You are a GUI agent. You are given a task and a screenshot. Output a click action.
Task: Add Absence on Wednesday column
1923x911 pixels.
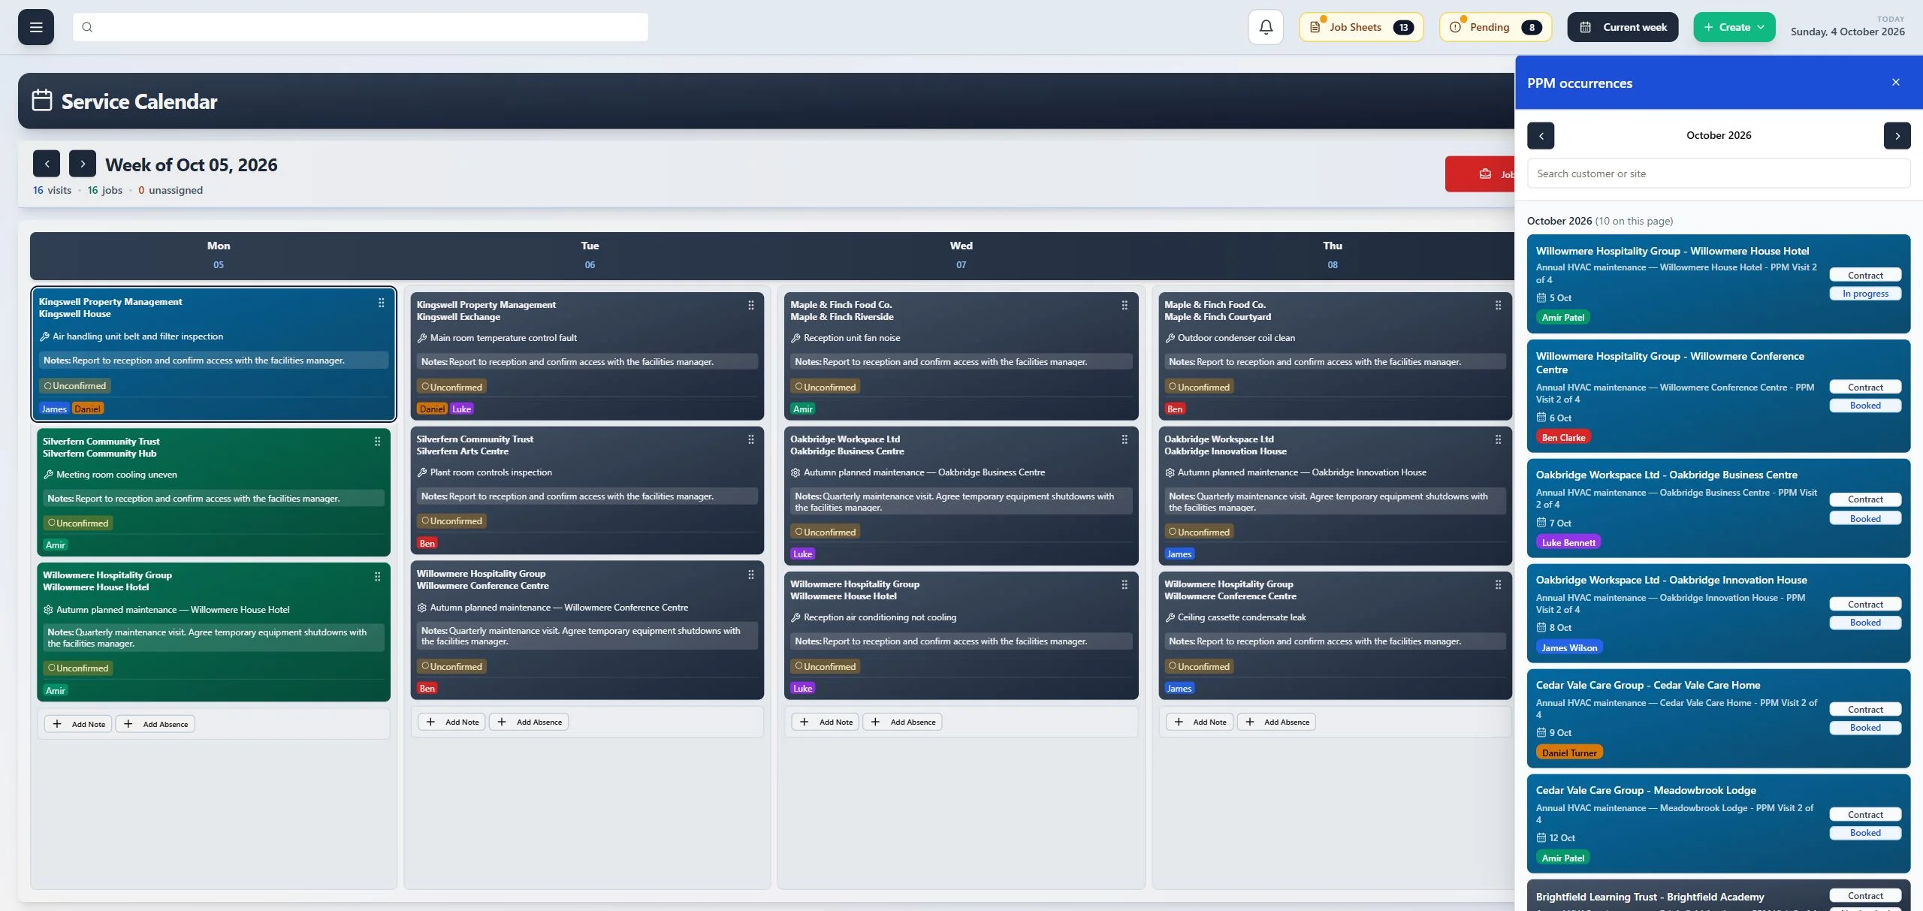(x=902, y=722)
